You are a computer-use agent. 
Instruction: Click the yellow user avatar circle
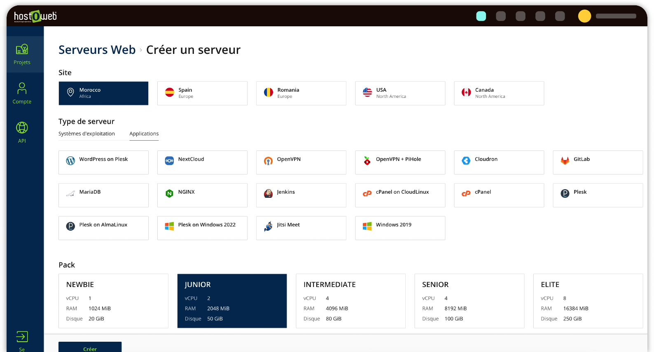(x=584, y=16)
